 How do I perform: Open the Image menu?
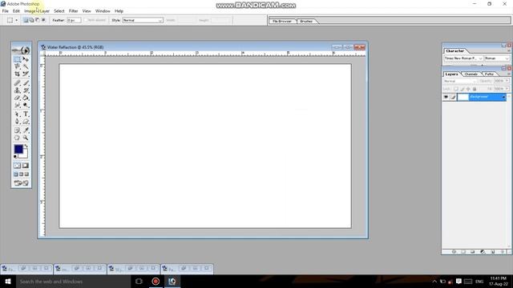pyautogui.click(x=30, y=11)
